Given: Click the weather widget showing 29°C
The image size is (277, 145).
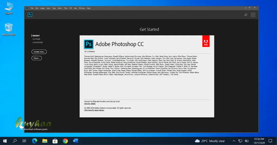Looking at the screenshot, I should (x=210, y=141).
